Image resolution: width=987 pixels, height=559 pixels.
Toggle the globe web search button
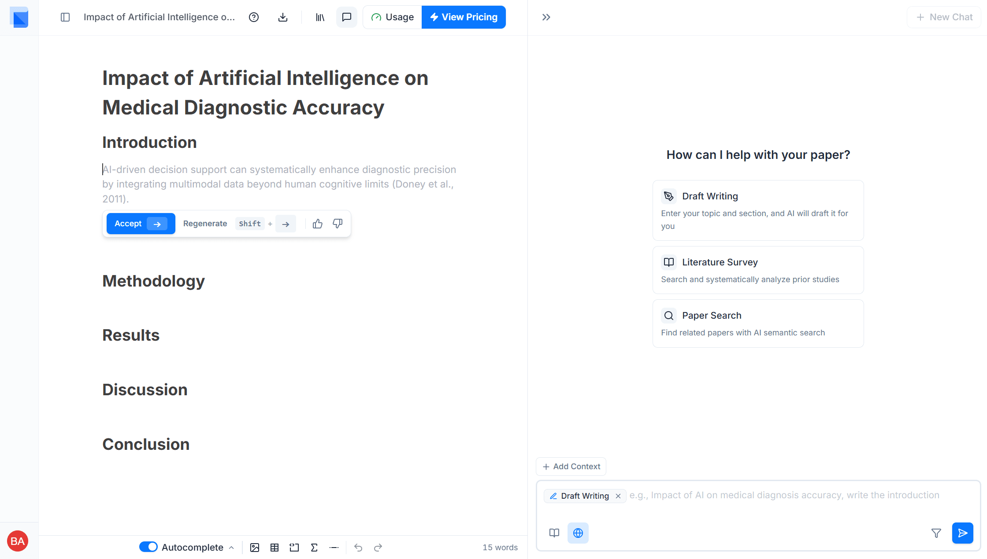578,533
